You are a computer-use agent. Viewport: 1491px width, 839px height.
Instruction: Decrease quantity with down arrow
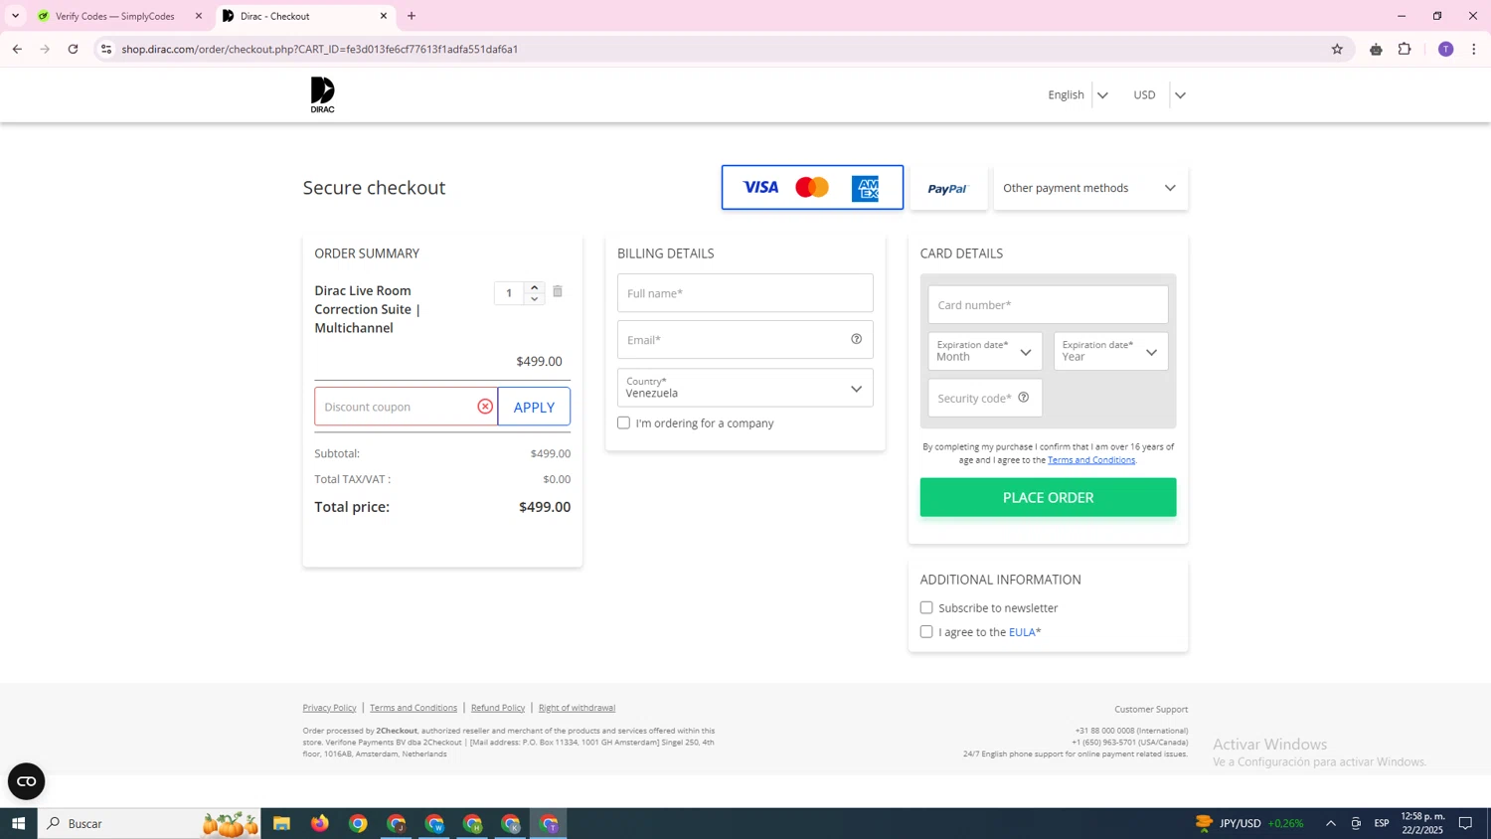point(535,299)
